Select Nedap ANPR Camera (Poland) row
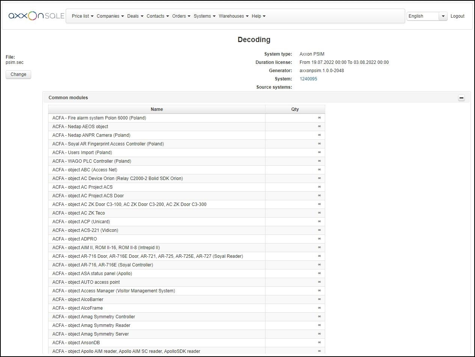Screen dimensions: 475x357 [187, 135]
